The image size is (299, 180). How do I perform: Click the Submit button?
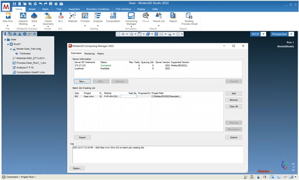(233, 138)
